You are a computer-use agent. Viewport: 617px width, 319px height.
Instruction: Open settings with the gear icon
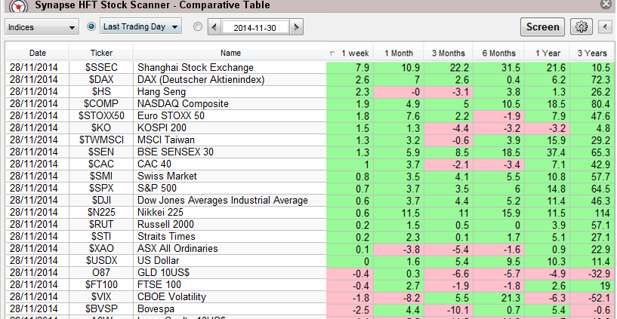[581, 27]
